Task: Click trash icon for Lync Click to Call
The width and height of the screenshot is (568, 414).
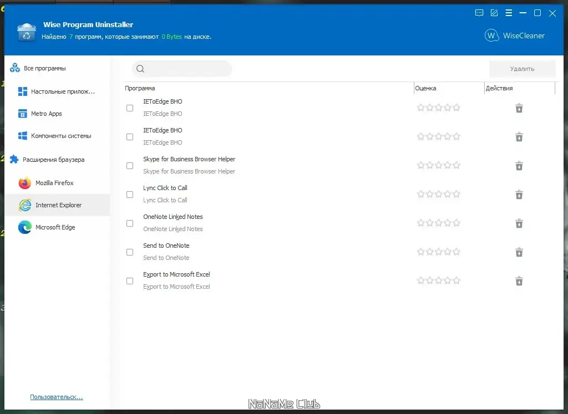Action: click(519, 195)
